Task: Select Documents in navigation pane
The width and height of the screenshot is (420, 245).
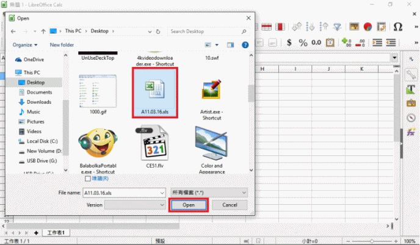Action: pos(39,92)
